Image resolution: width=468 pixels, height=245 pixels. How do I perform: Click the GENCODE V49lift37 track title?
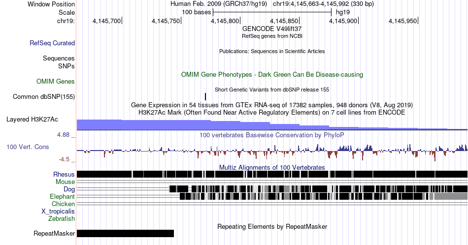272,29
